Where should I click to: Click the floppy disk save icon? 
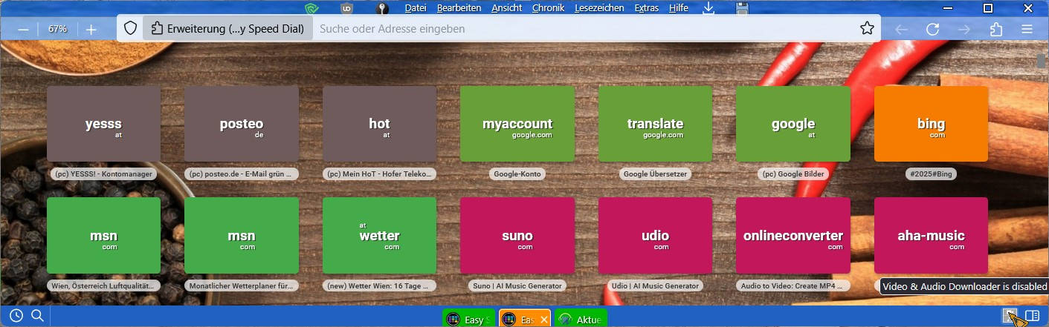[x=741, y=8]
